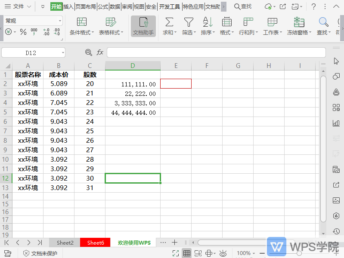
Task: Click the percent style icon
Action: (x=23, y=32)
